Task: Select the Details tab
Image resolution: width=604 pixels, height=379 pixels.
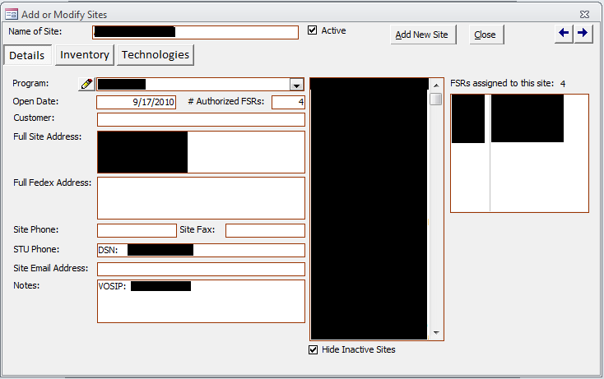Action: (x=27, y=55)
